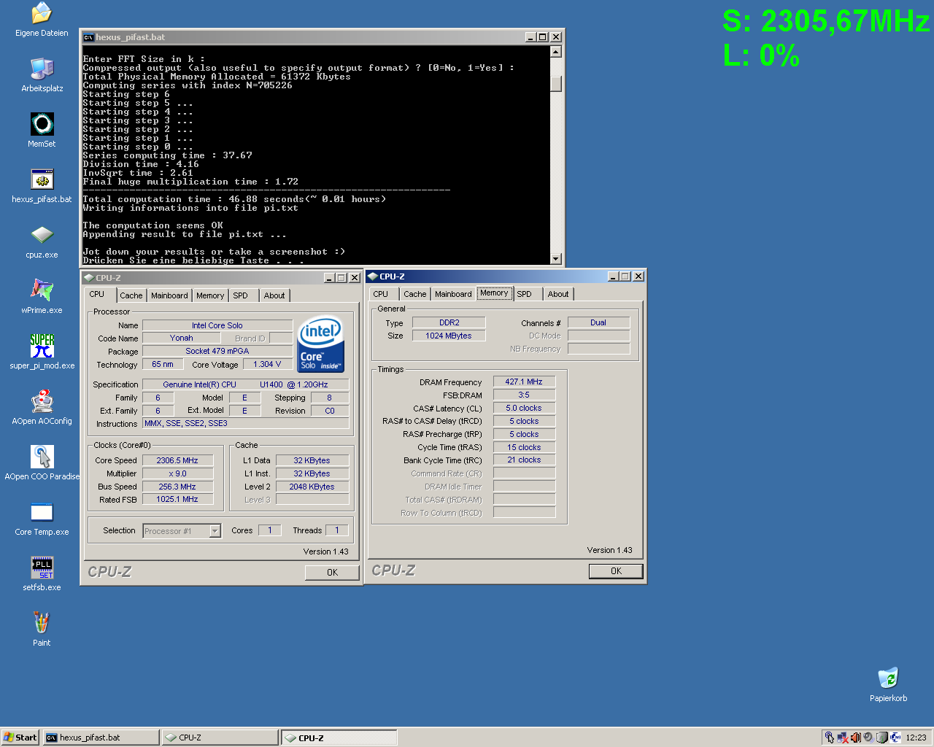Viewport: 934px width, 747px height.
Task: Open the Start menu
Action: point(20,738)
